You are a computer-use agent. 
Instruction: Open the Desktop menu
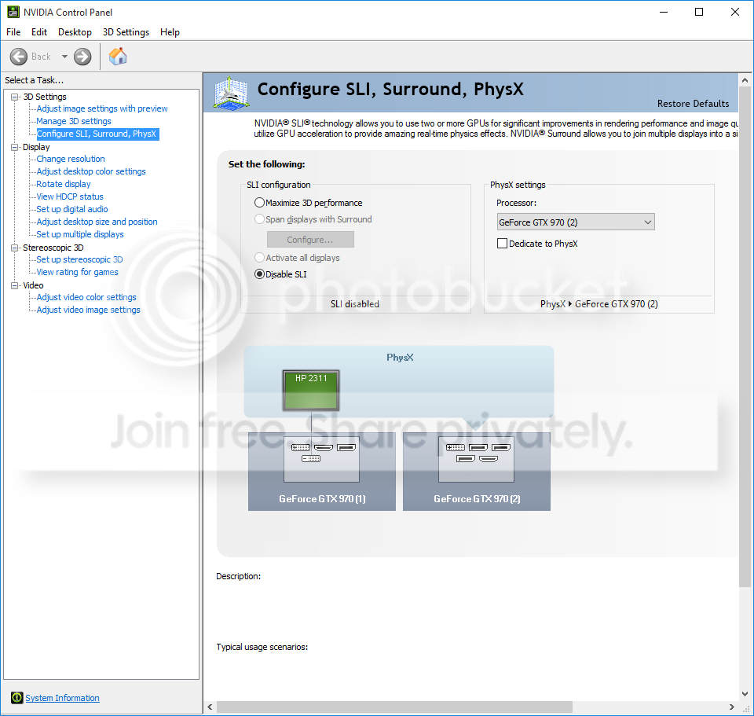point(75,32)
